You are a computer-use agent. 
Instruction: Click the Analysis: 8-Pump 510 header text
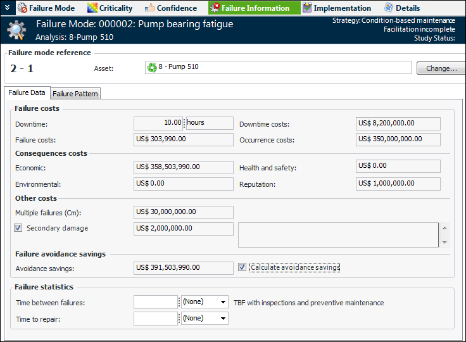74,37
